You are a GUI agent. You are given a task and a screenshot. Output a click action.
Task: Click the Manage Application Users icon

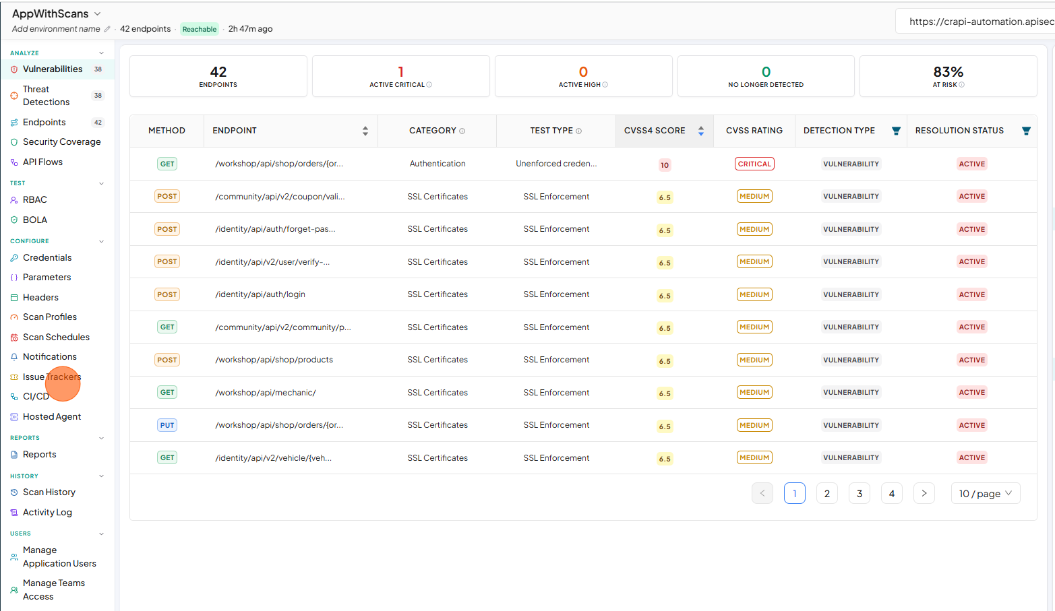(x=14, y=557)
